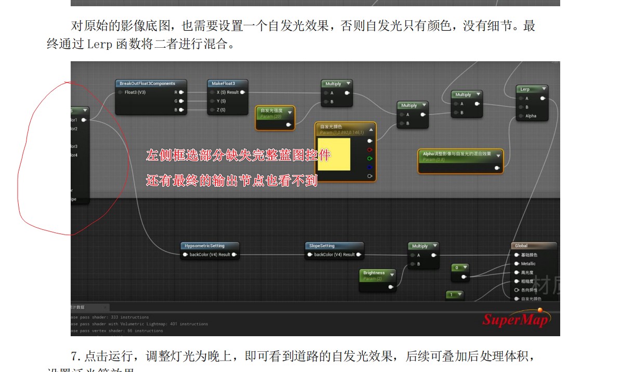Click the Lerp node's A input pin
Image resolution: width=621 pixels, height=372 pixels.
[520, 98]
